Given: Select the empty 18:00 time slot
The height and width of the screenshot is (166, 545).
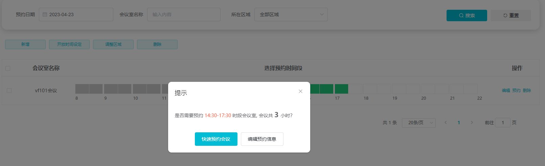Looking at the screenshot, I should coord(370,89).
